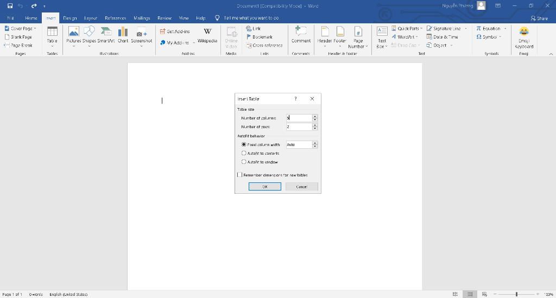Switch to Print Layout view in status bar

tap(470, 294)
